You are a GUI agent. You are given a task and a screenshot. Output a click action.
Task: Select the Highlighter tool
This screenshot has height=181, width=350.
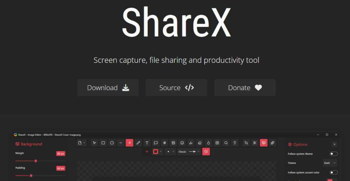click(191, 143)
